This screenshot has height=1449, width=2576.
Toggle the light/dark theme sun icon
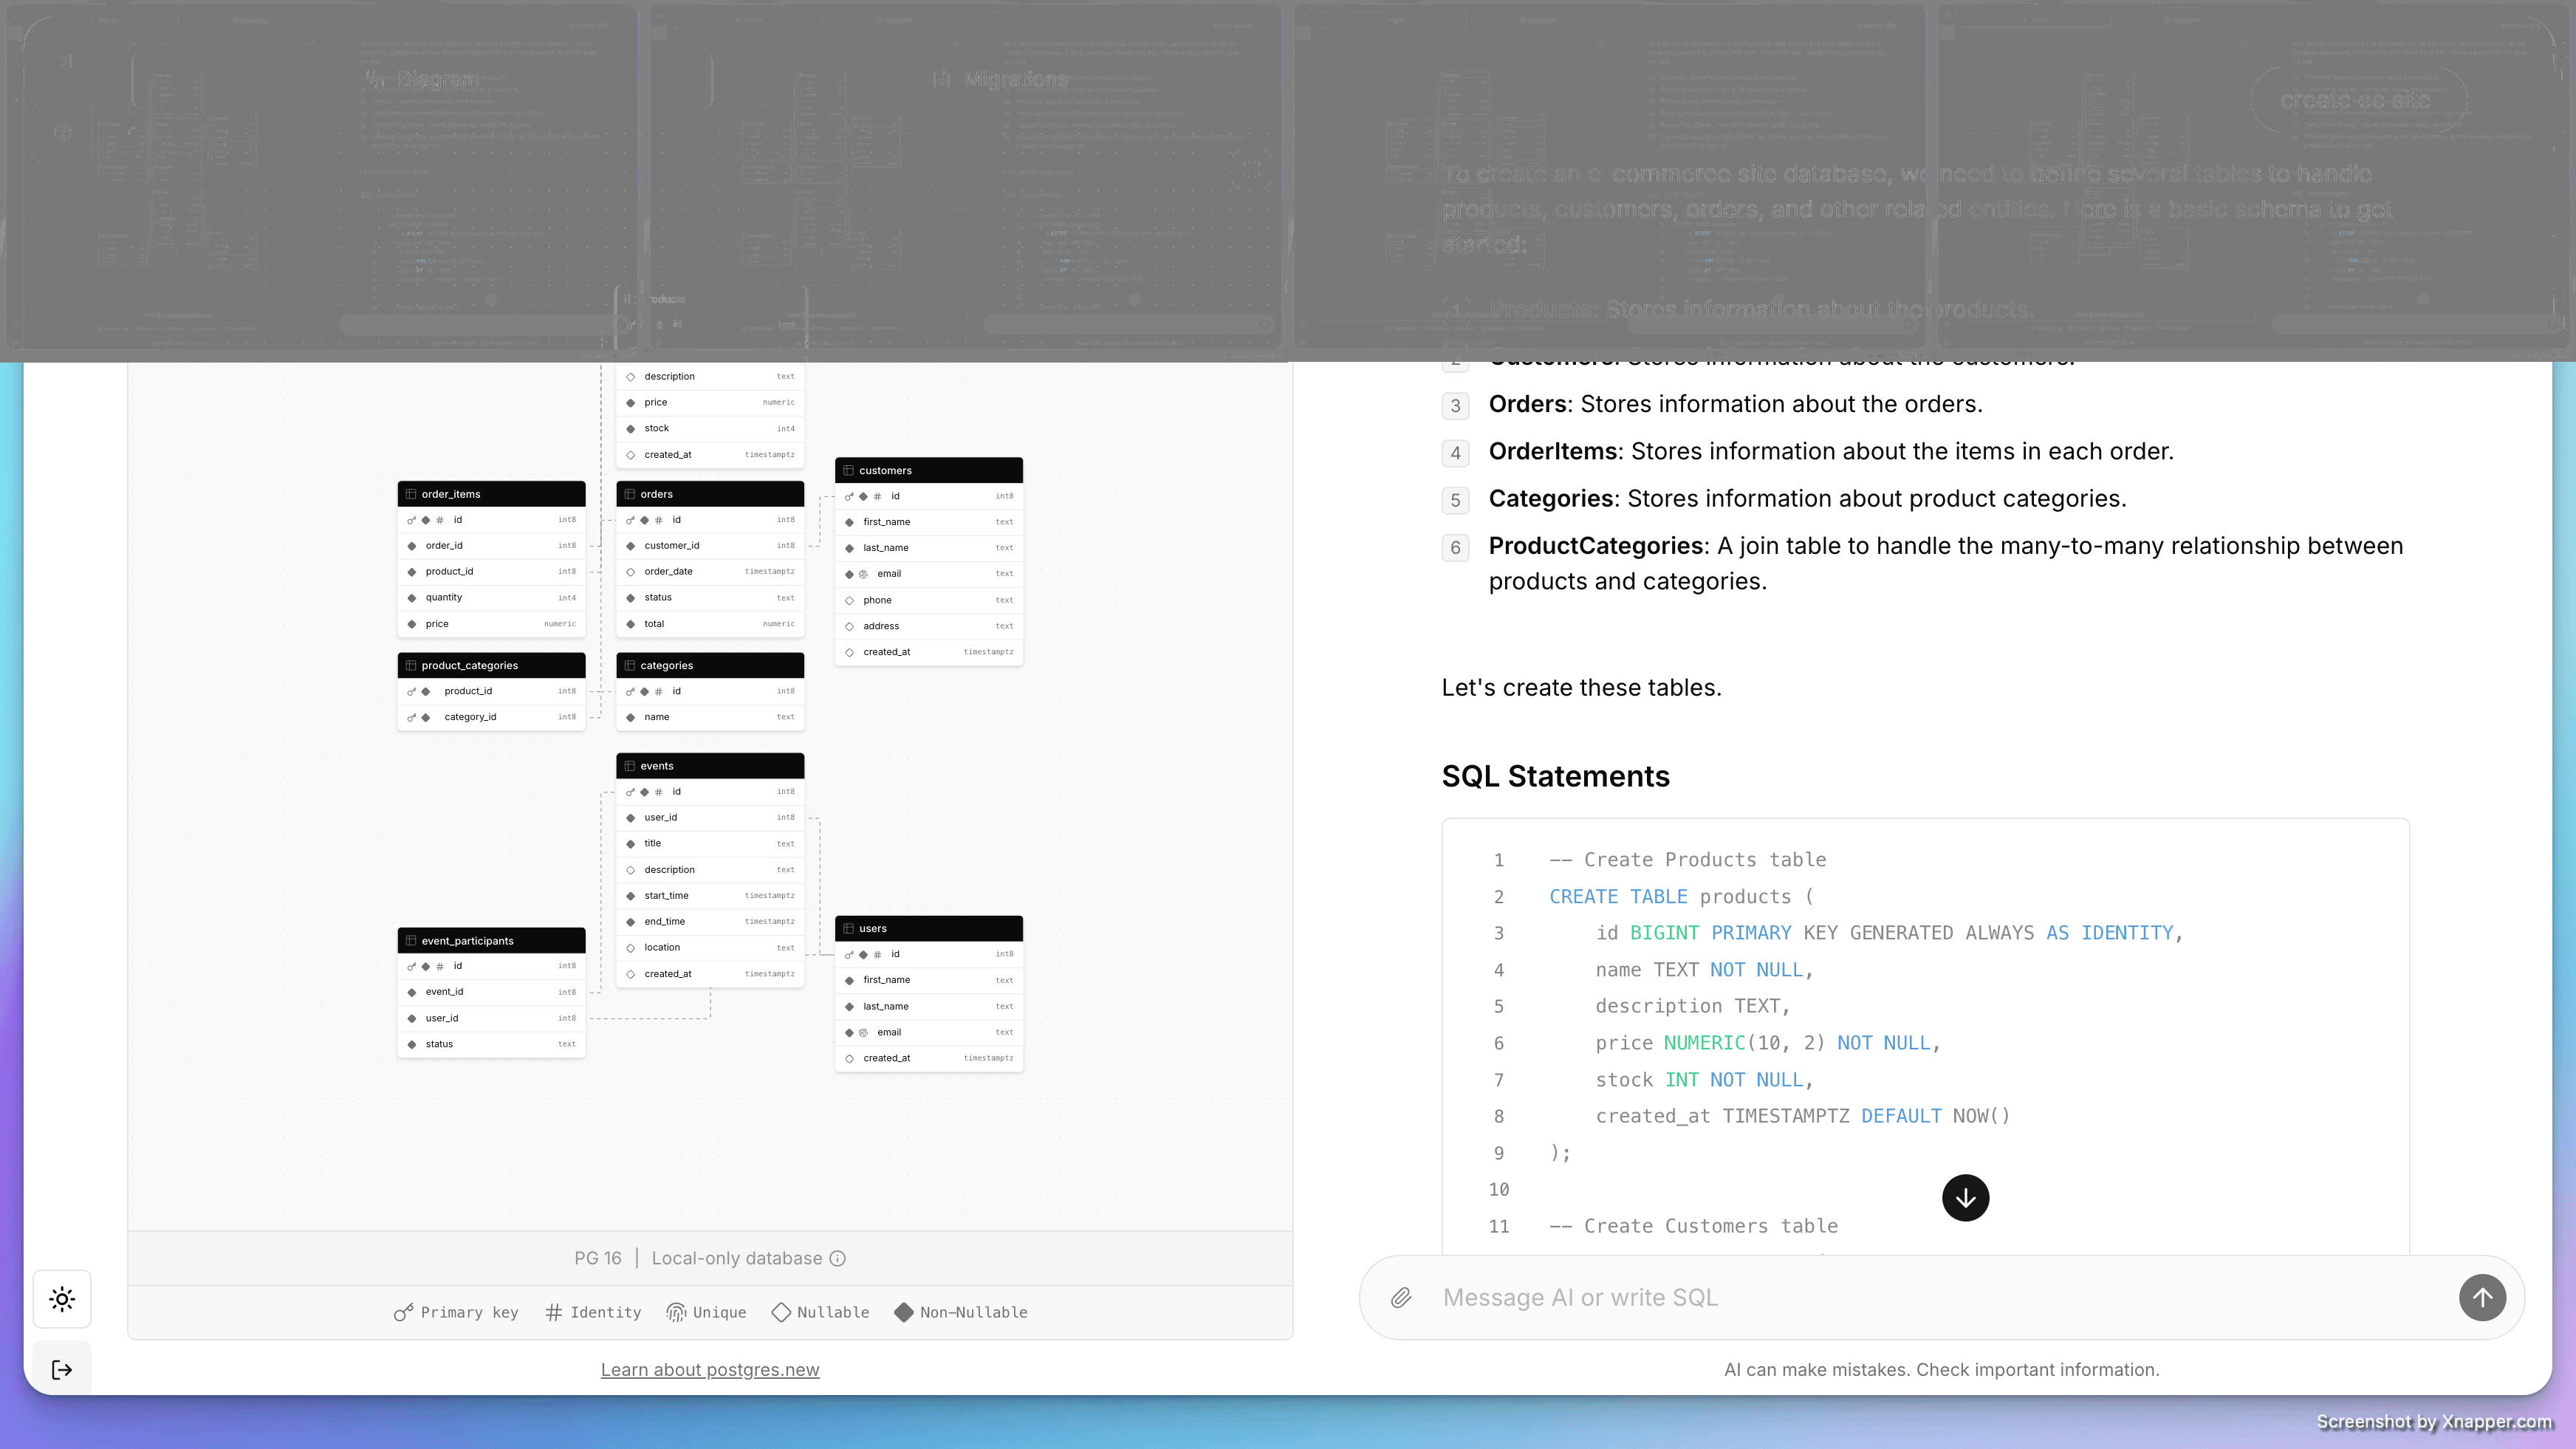[x=62, y=1299]
